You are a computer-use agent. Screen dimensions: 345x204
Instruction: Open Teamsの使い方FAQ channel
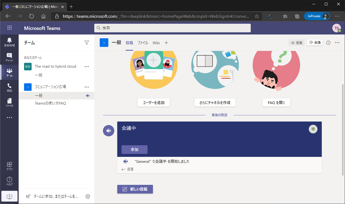(x=51, y=103)
